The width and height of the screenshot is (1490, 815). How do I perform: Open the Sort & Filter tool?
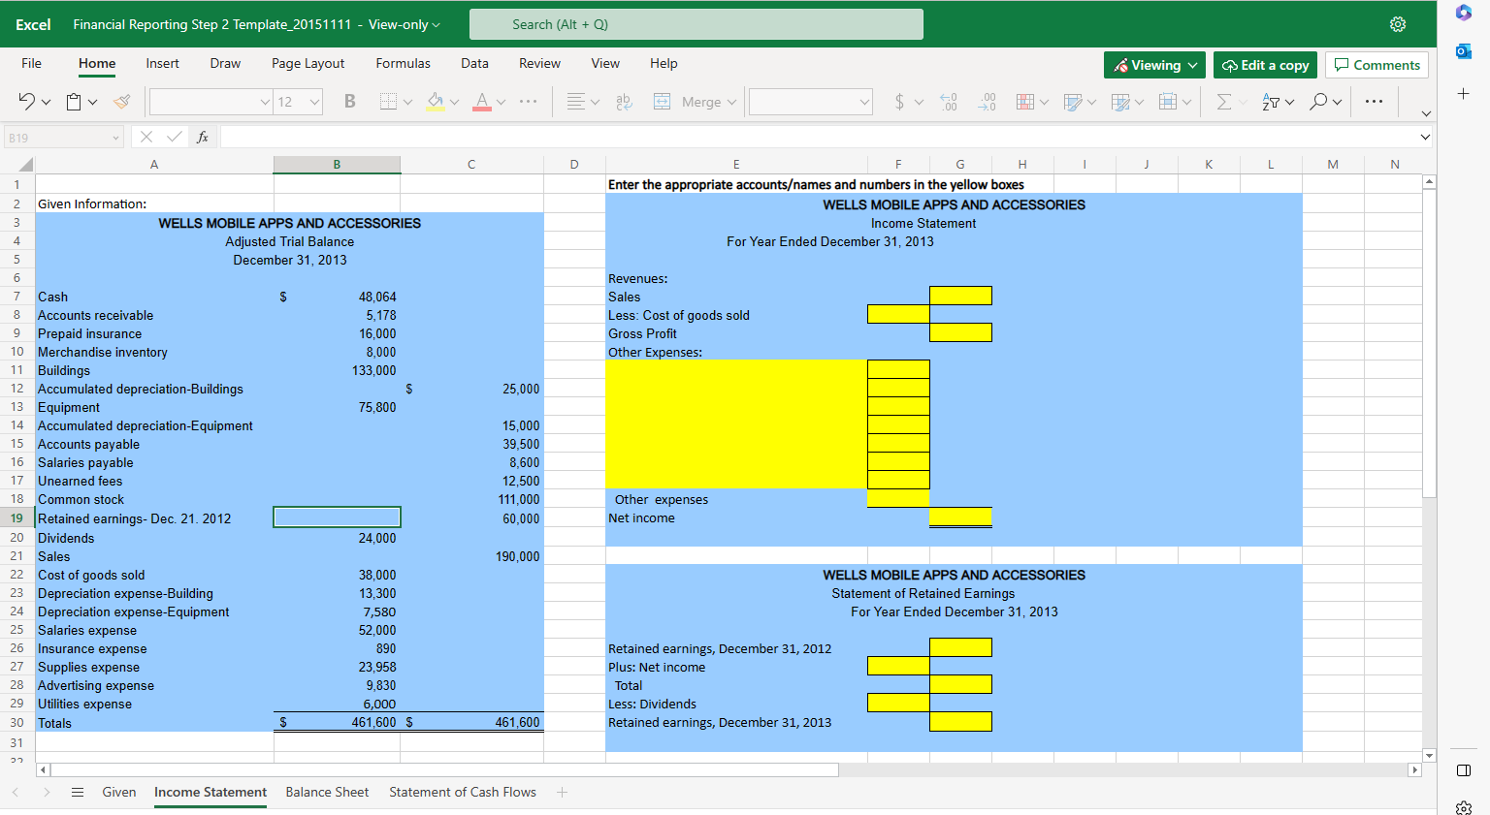pyautogui.click(x=1271, y=102)
